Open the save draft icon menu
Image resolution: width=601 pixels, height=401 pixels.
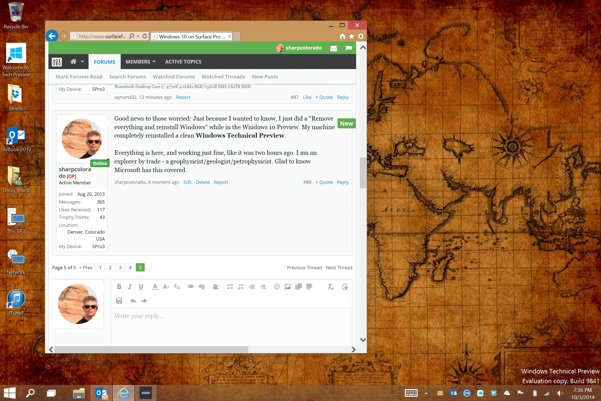tap(119, 301)
